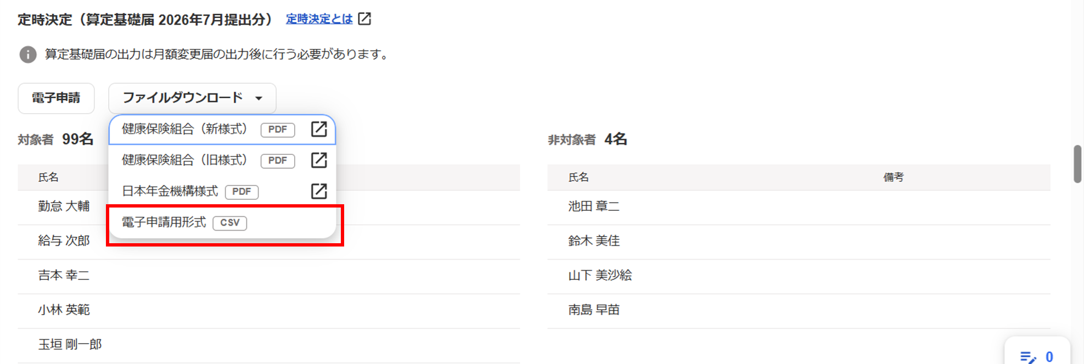Select 健康保険組合（新様式）menu entry
Image resolution: width=1084 pixels, height=364 pixels.
pyautogui.click(x=184, y=129)
